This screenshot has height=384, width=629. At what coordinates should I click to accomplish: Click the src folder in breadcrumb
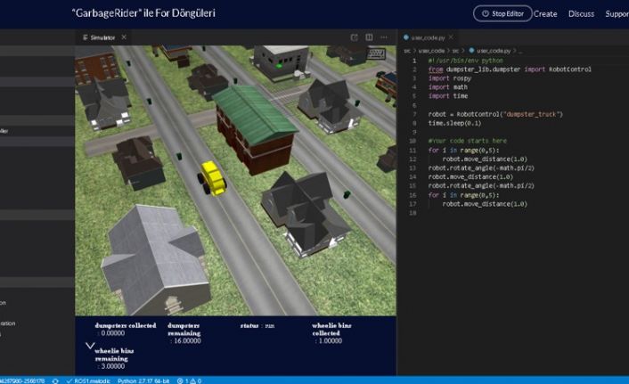(x=407, y=52)
